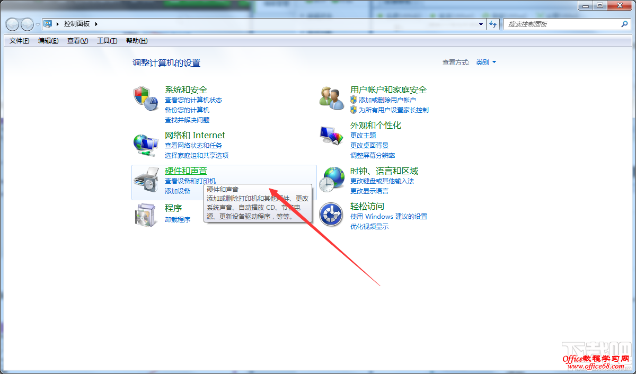Open 外观和个性化 category heading

pyautogui.click(x=376, y=125)
